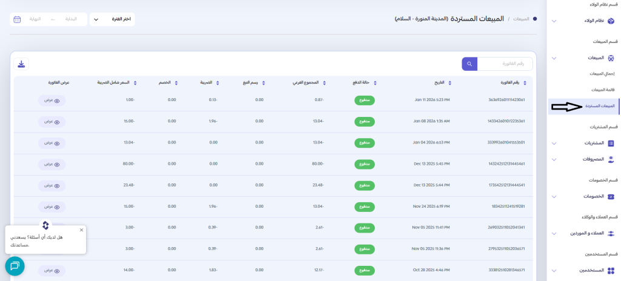Expand the العملاء و الموردين sidebar section
The width and height of the screenshot is (621, 281).
pos(554,233)
